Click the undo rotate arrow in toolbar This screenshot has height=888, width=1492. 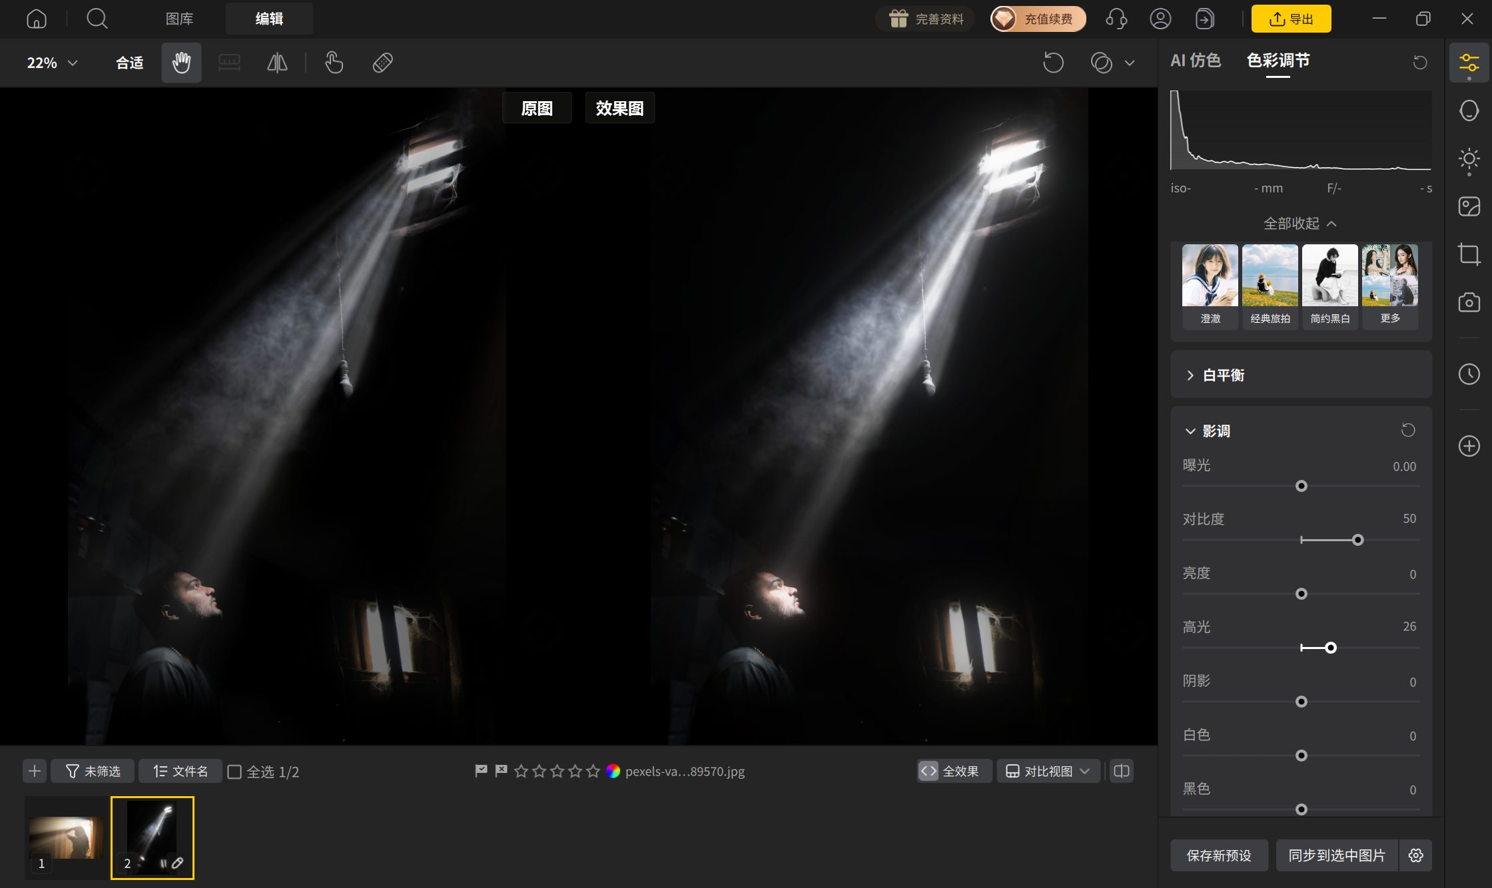point(1053,63)
